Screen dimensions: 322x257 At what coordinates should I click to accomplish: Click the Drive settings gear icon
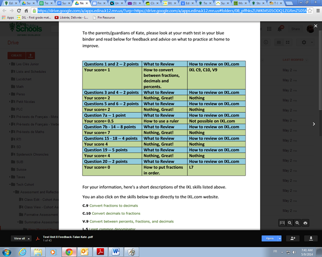pos(304,42)
